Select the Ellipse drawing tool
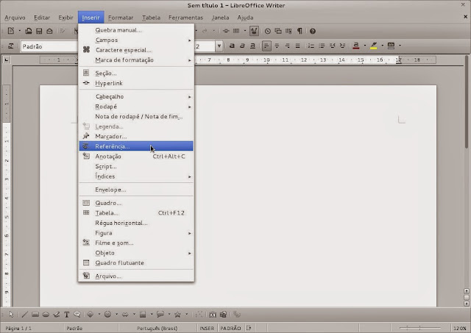 [46, 315]
